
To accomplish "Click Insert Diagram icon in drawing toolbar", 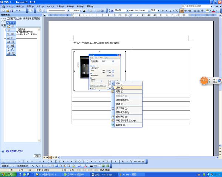I will pyautogui.click(x=61, y=166).
